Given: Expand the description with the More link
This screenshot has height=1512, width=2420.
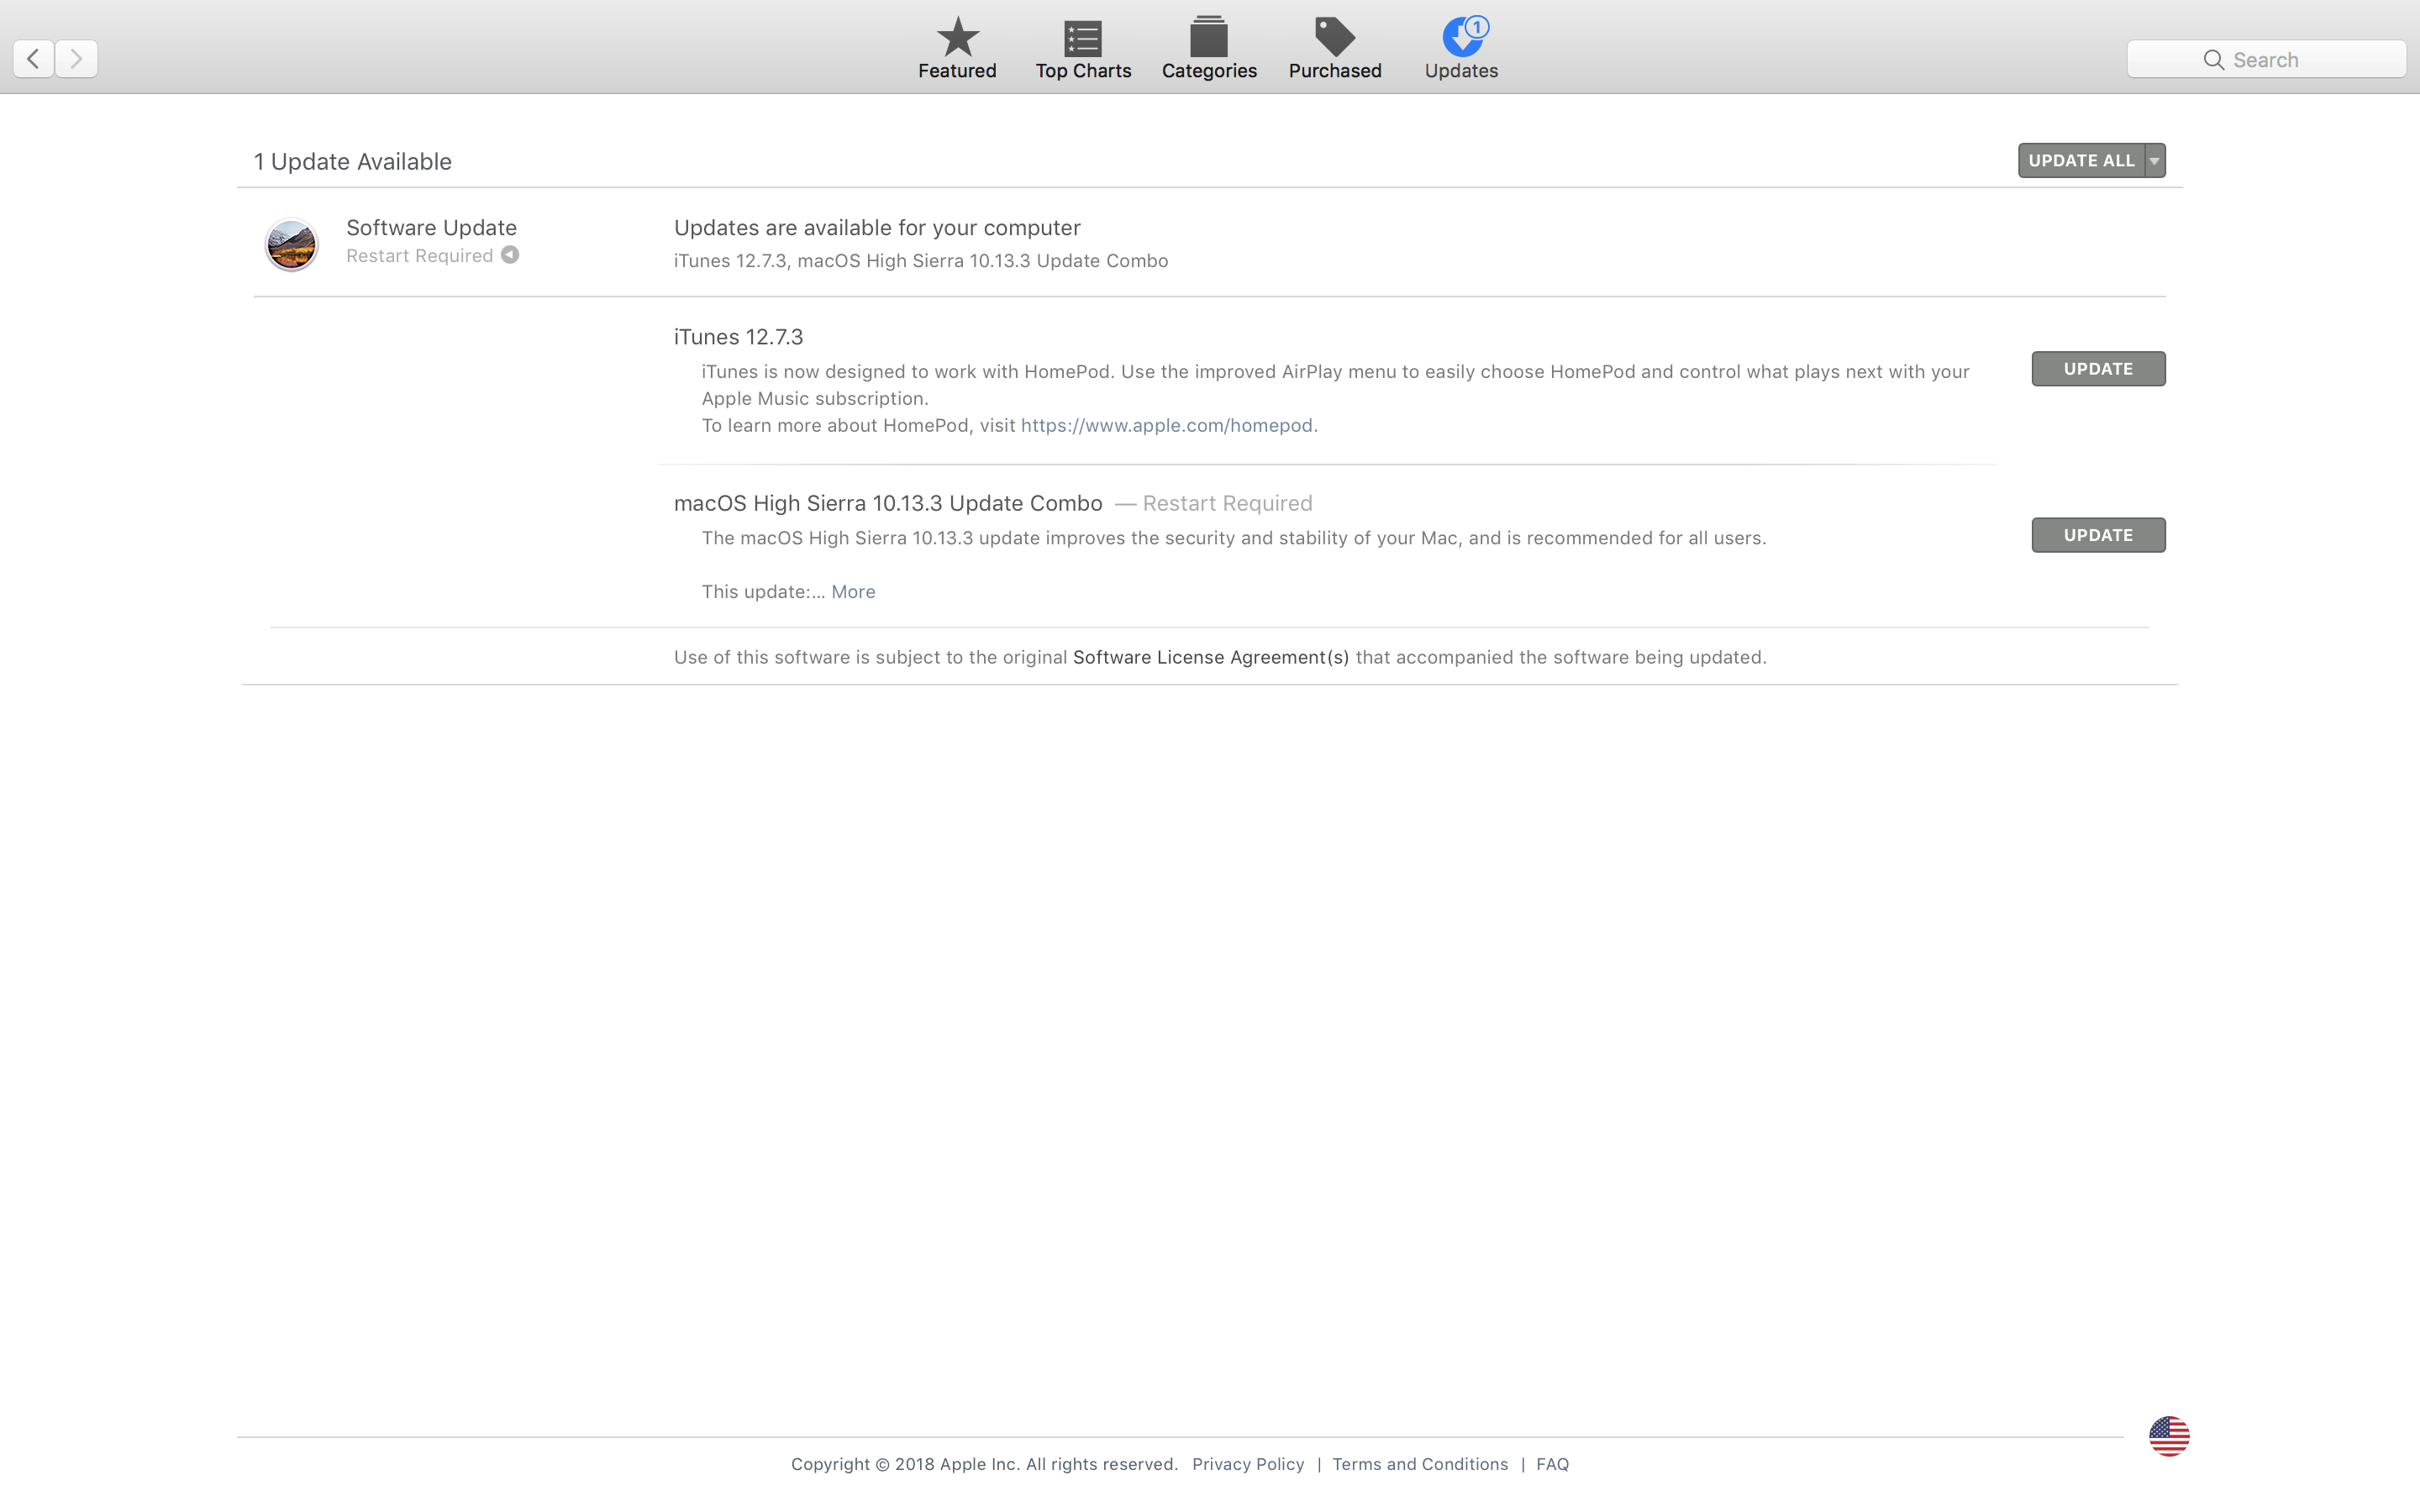Looking at the screenshot, I should click(x=853, y=591).
